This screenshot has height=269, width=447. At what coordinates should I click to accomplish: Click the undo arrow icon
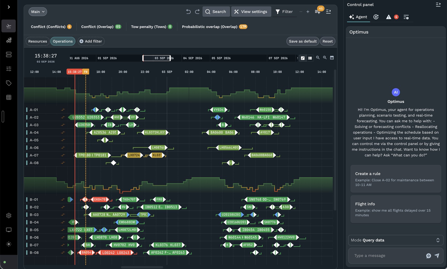coord(188,11)
